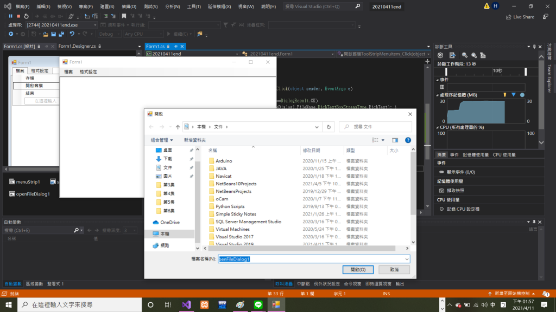Image resolution: width=556 pixels, height=312 pixels.
Task: Toggle bookmark icon in the editor toolbar
Action: tap(124, 16)
